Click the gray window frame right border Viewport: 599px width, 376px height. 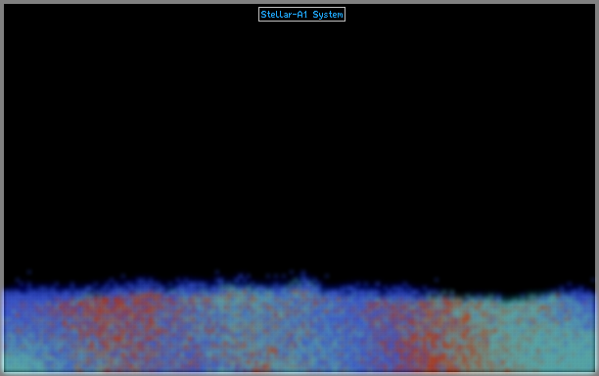(597, 188)
